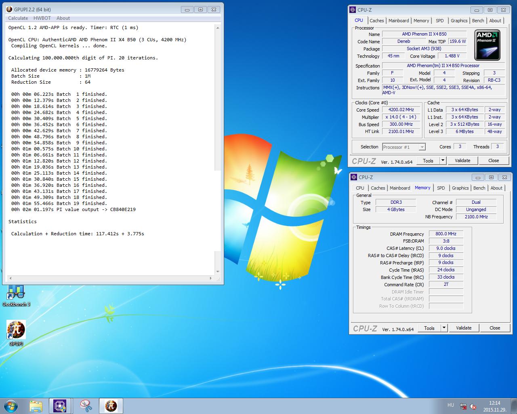The width and height of the screenshot is (517, 414).
Task: Click the HU language indicator
Action: (450, 405)
